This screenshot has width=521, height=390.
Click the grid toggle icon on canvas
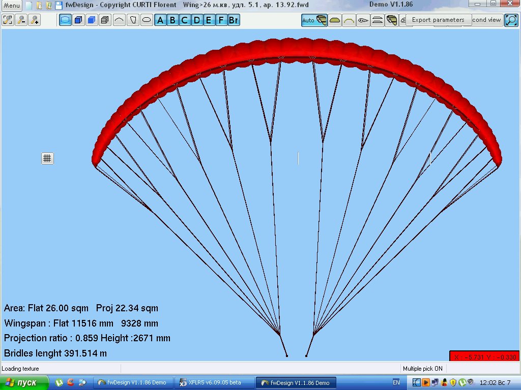pyautogui.click(x=47, y=158)
